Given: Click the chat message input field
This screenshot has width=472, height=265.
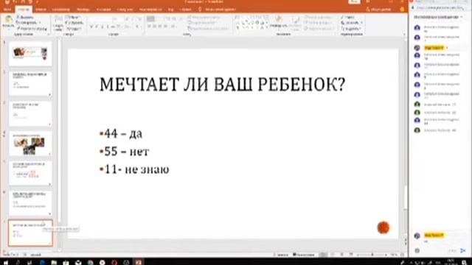Looking at the screenshot, I should point(434,250).
